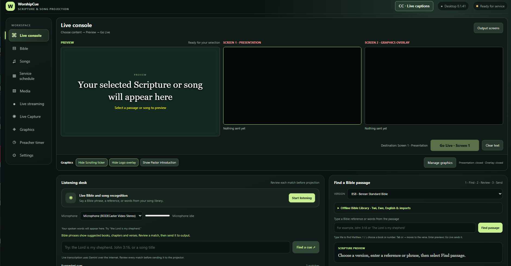Open the Media section
This screenshot has width=511, height=266.
tap(29, 91)
